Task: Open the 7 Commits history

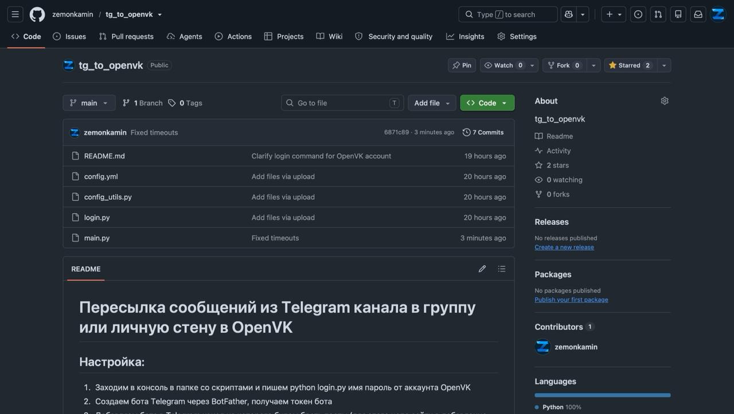Action: (x=483, y=132)
